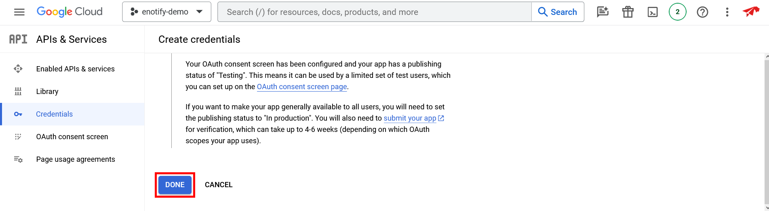Expand the enotify-demo project selector
769x211 pixels.
tap(166, 12)
